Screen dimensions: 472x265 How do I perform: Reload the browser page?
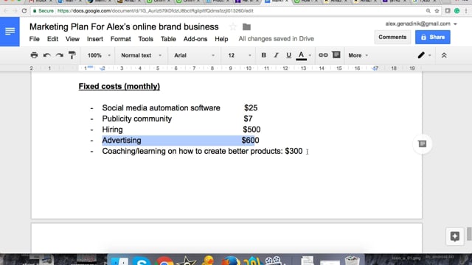[x=24, y=11]
